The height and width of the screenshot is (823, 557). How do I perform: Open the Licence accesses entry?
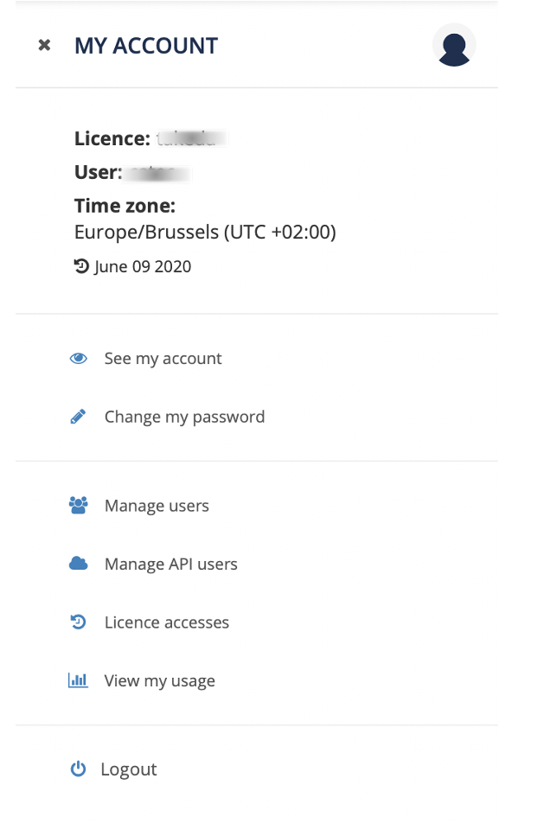coord(166,622)
